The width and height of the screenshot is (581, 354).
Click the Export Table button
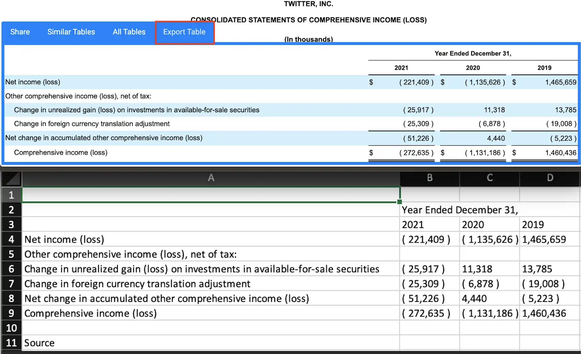click(x=184, y=32)
